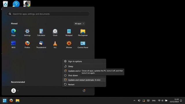Launch Firefox from pinned apps
The image size is (185, 104).
point(27,44)
